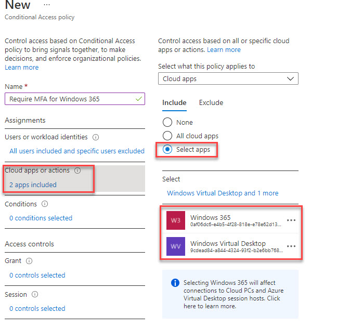The image size is (337, 328).
Task: Switch to the Exclude tab
Action: point(211,103)
